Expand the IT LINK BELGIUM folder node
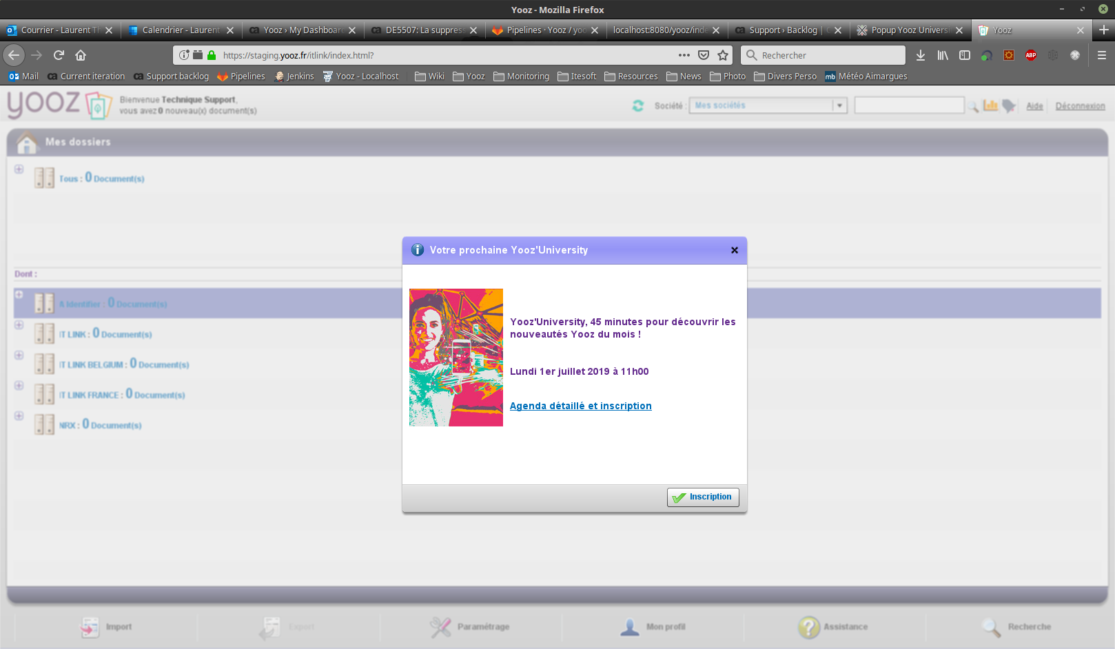Screen dimensions: 1115x649 [x=19, y=355]
